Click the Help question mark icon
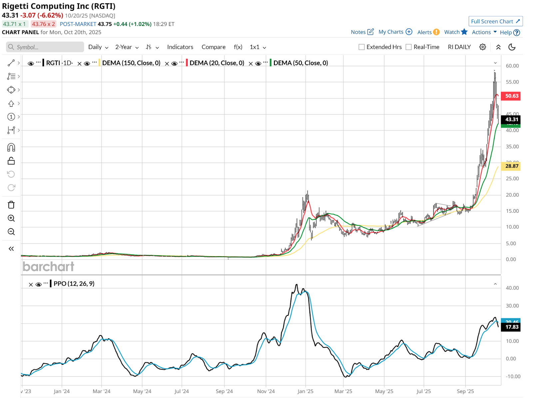The image size is (533, 398). pos(517,33)
